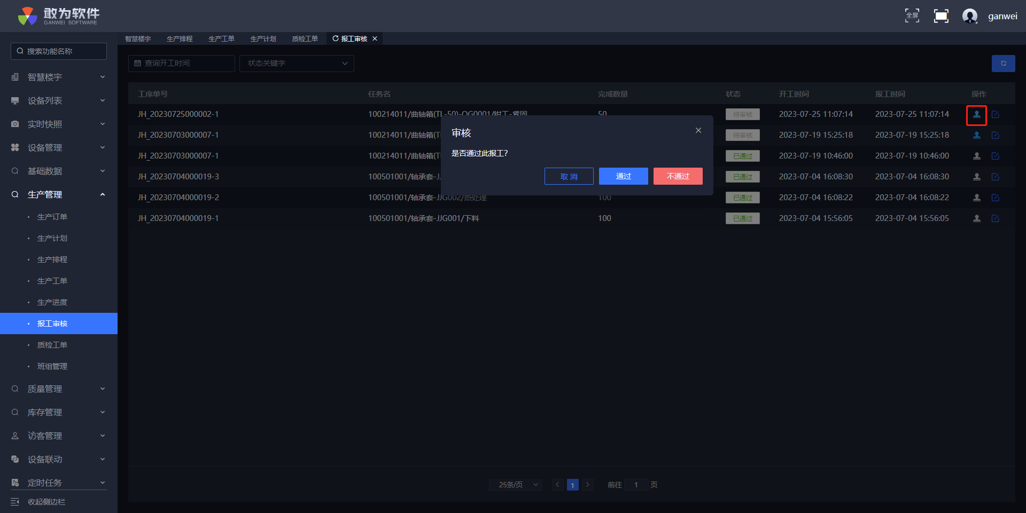Click 取消 in the 审核 dialog
1026x513 pixels.
click(569, 176)
